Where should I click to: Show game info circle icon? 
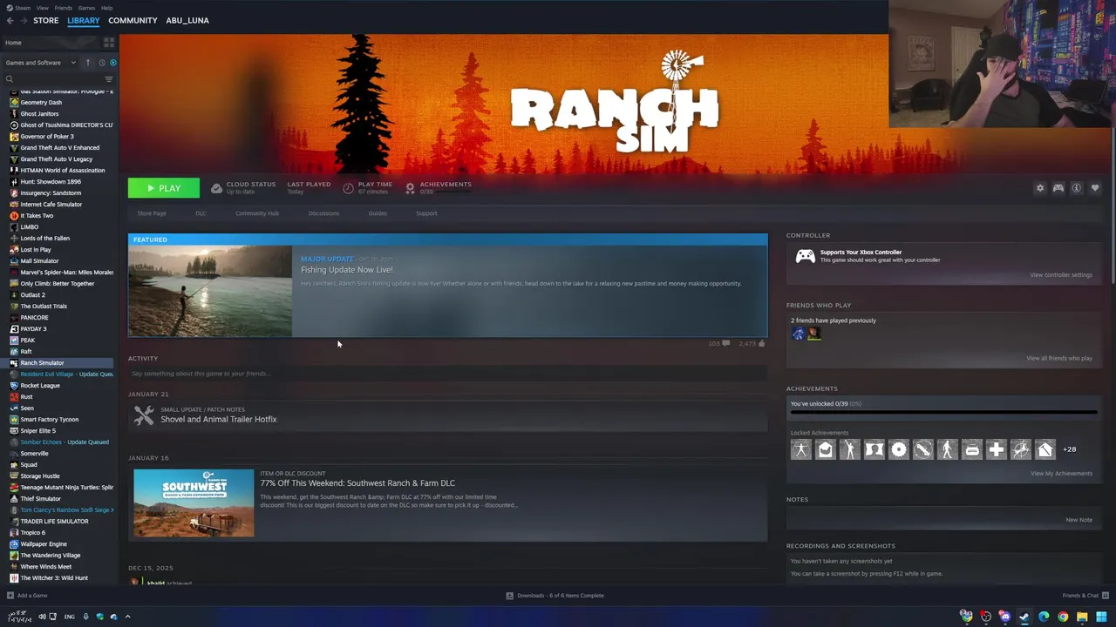click(1076, 188)
